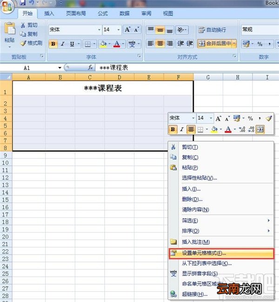Open the Alignment group dialog launcher
279x302 pixels.
tap(234, 56)
